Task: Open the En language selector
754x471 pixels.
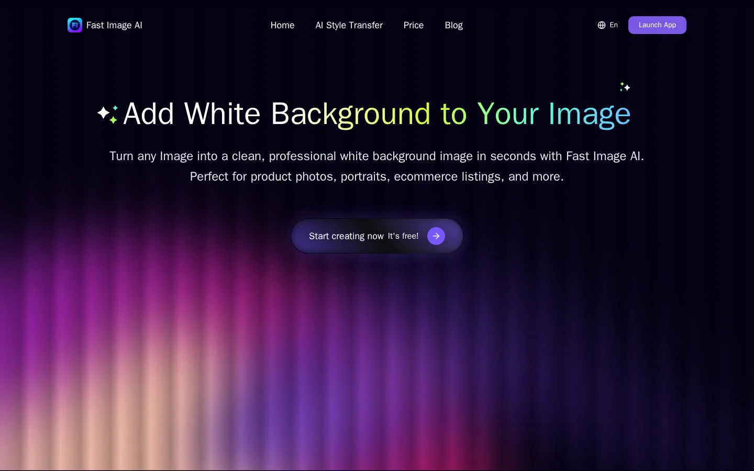Action: click(x=608, y=25)
